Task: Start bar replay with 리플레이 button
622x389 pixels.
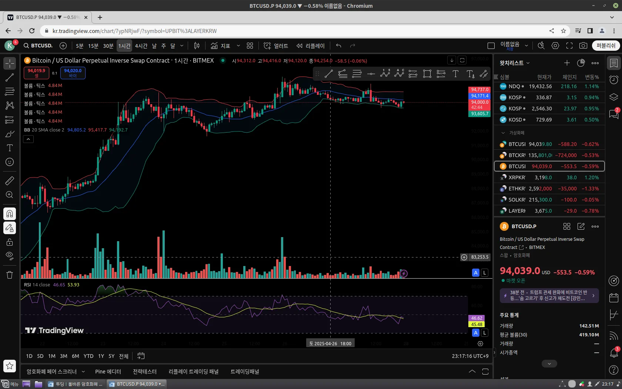Action: point(311,46)
